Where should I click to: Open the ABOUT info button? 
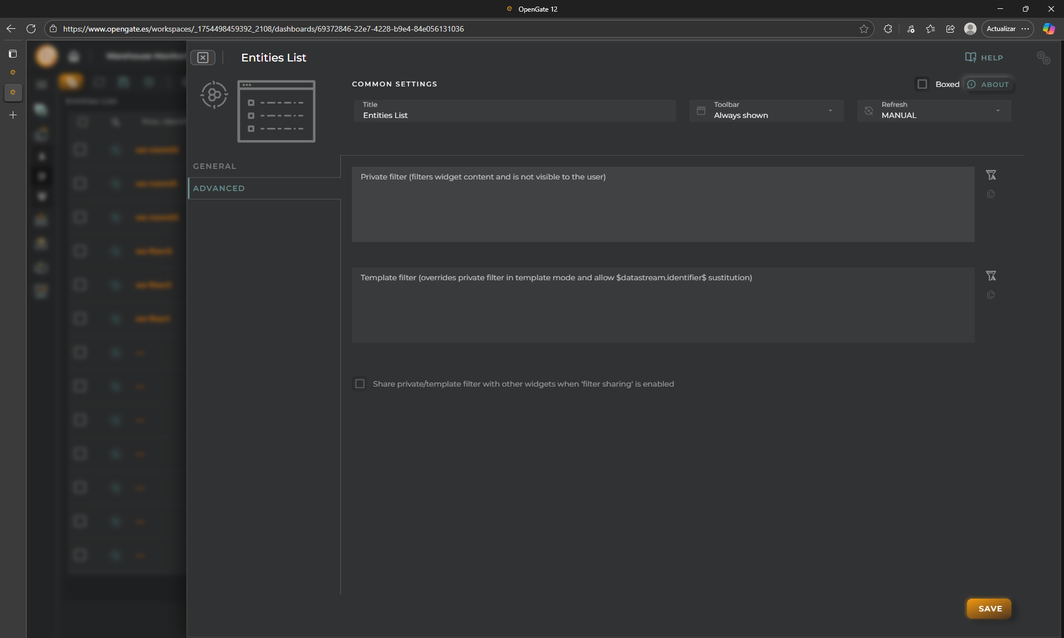click(989, 84)
